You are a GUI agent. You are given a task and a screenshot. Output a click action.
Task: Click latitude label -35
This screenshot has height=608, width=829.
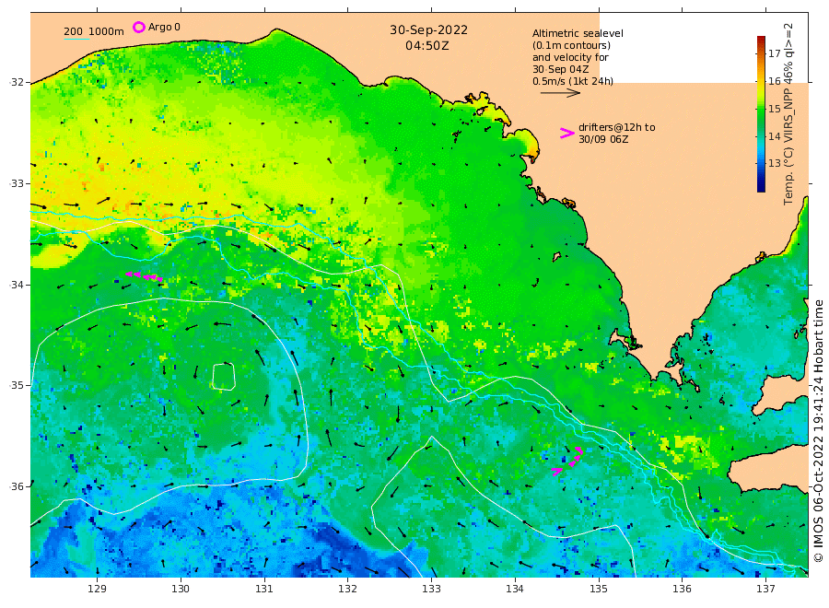click(x=17, y=385)
